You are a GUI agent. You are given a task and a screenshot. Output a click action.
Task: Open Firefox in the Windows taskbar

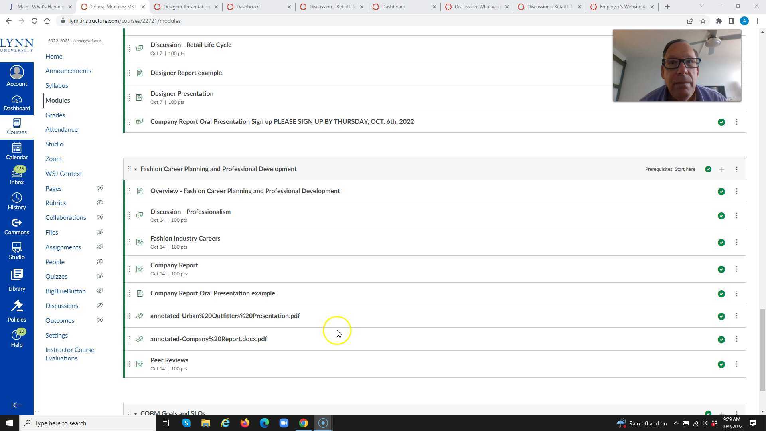pos(245,423)
